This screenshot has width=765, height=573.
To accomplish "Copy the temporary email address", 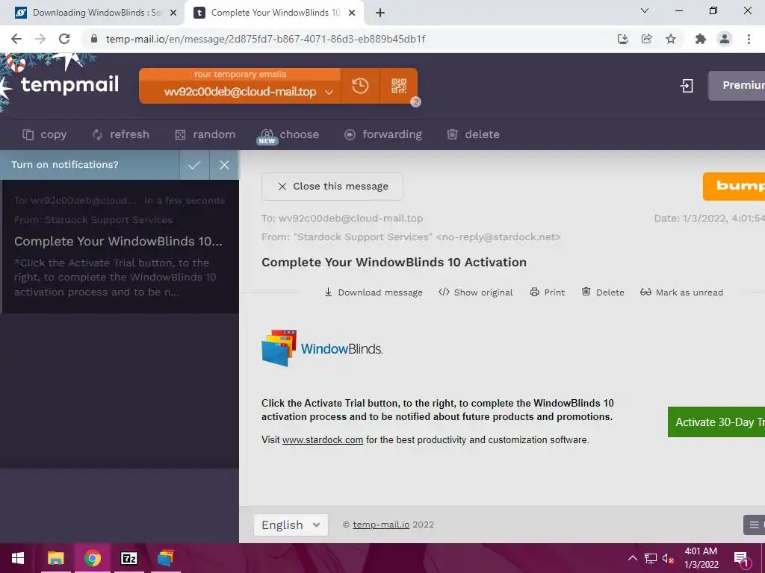I will (44, 134).
